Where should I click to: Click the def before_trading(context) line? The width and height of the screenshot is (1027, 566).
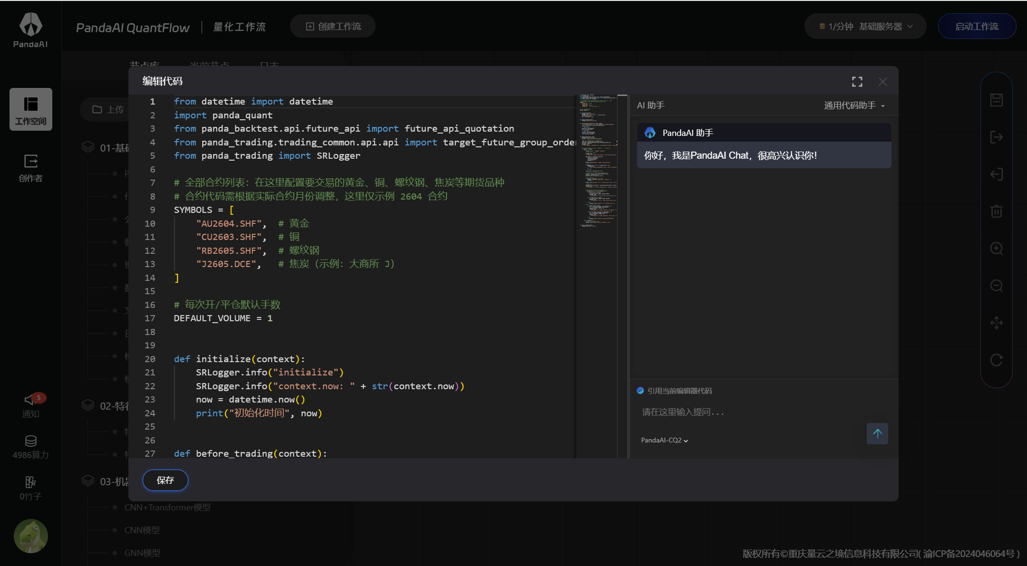coord(251,453)
